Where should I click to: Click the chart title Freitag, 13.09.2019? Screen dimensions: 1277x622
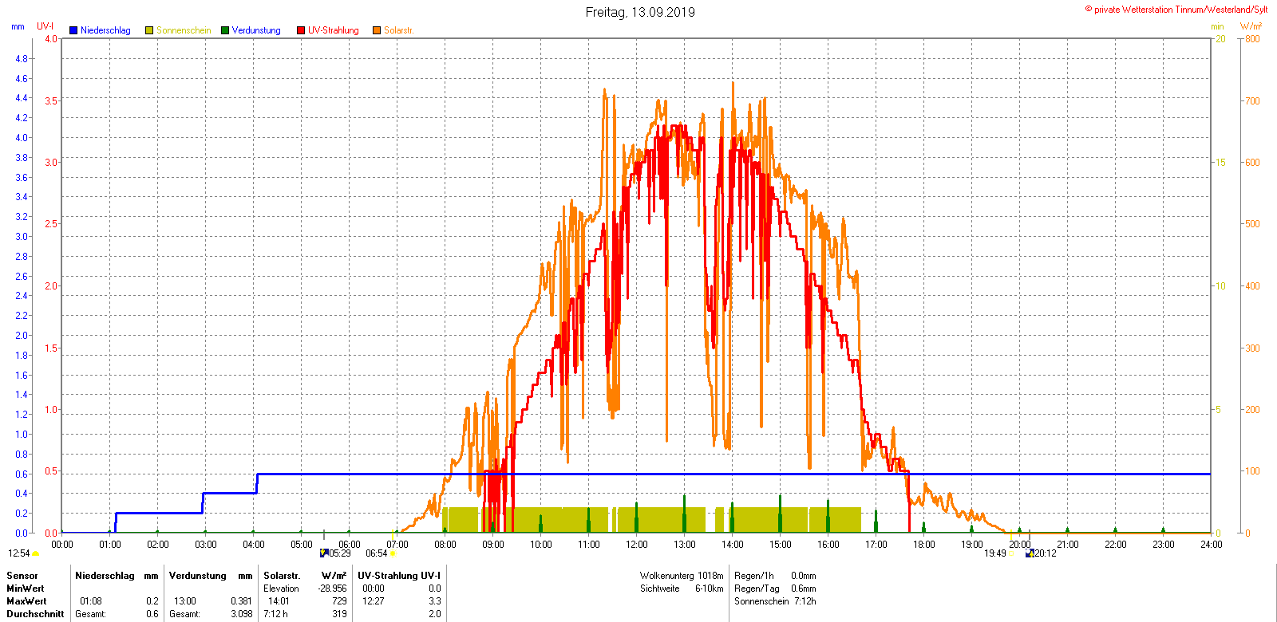coord(640,12)
